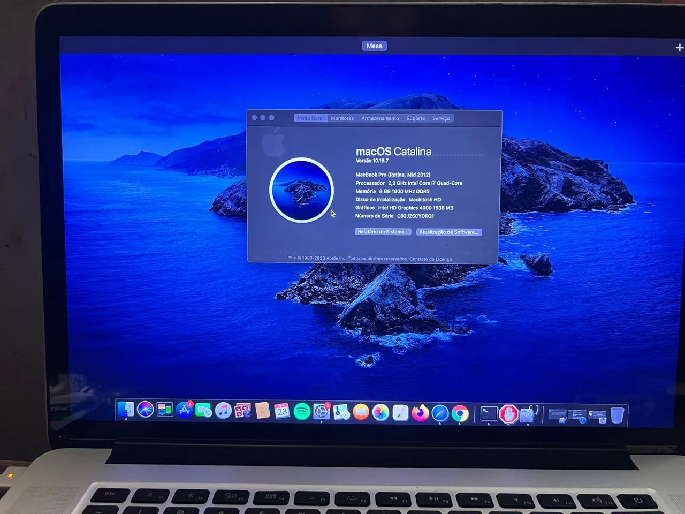
Task: Switch to the Monitores tab
Action: 342,118
